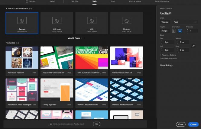Open Modular Web Components Set template
Screen dimensions: 201x129
click(x=57, y=61)
